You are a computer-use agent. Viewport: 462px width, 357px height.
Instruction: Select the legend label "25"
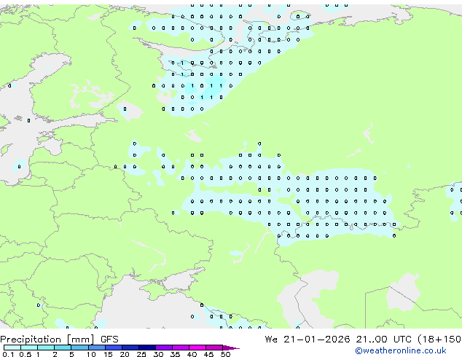tap(141, 354)
